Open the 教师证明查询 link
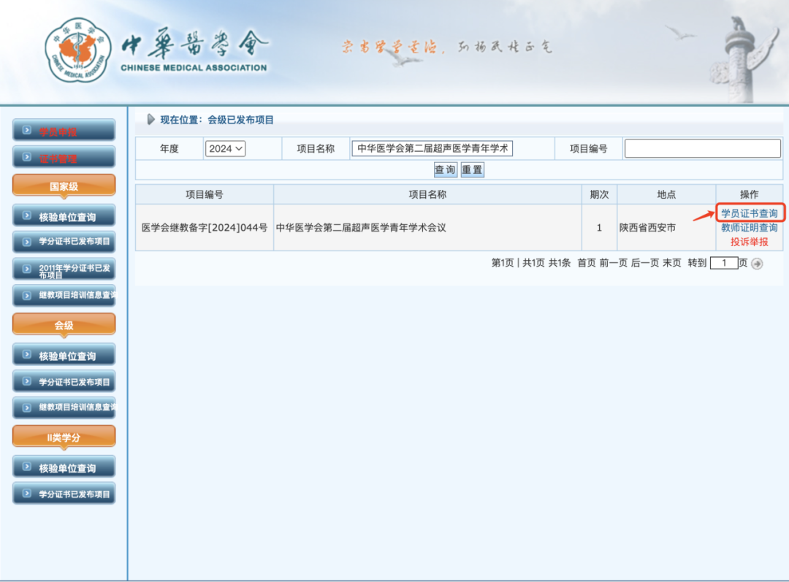This screenshot has height=582, width=789. 750,227
